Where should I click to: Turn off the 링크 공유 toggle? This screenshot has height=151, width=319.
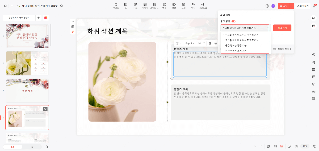point(234,21)
